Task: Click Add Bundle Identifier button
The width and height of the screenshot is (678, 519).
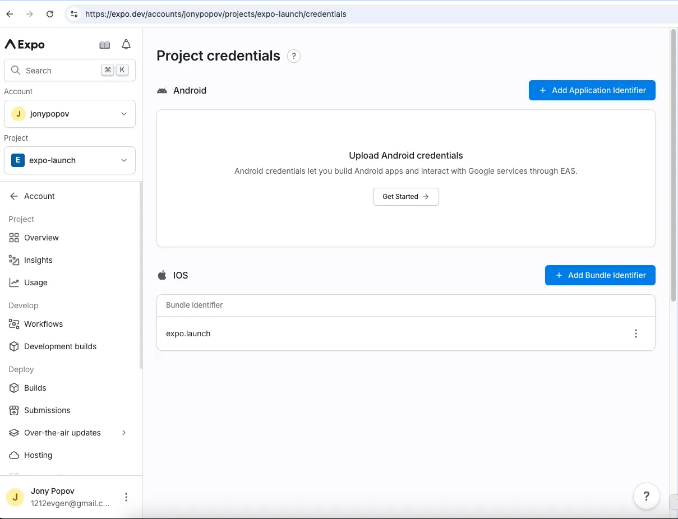Action: coord(600,275)
